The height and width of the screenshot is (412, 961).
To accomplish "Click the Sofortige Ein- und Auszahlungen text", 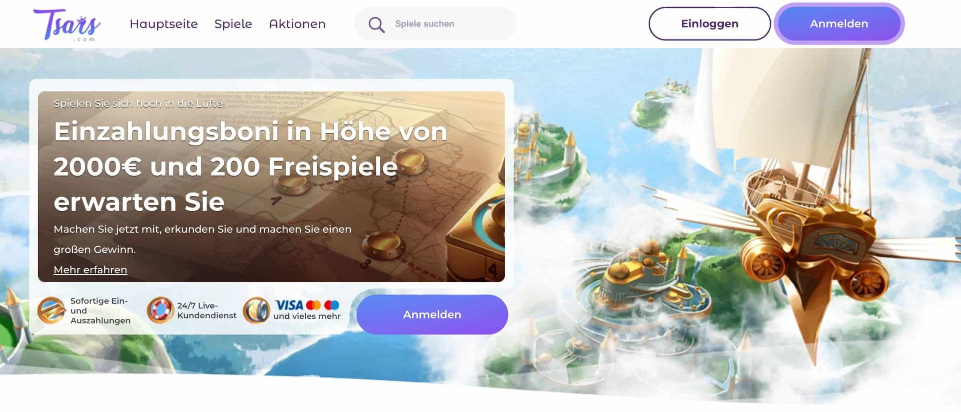I will 100,310.
